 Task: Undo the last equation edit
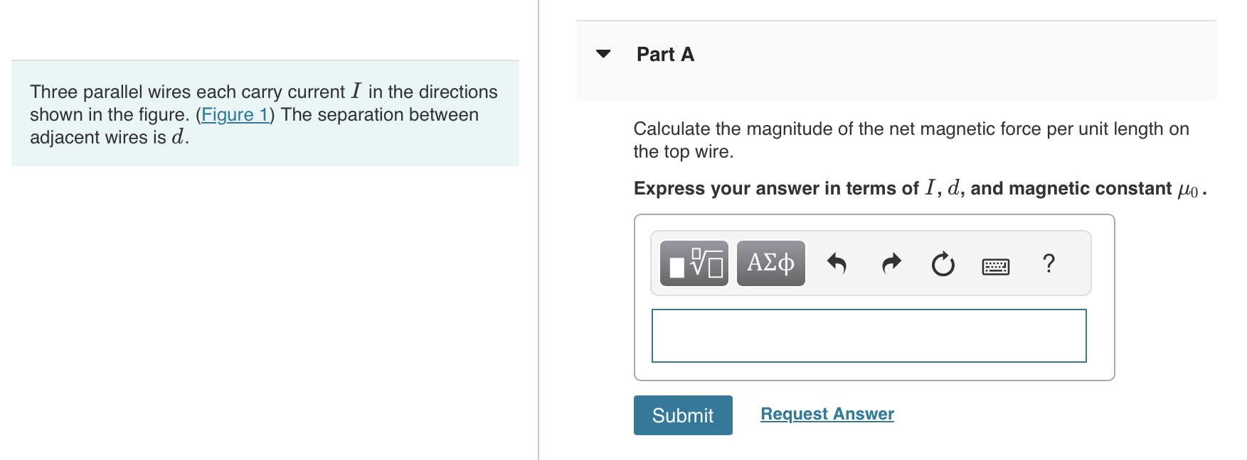pyautogui.click(x=838, y=263)
